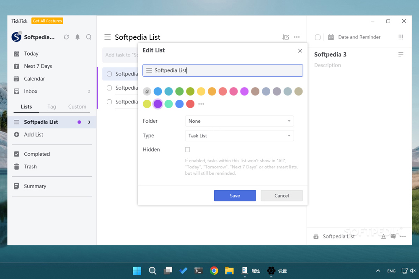
Task: Click the ENG language indicator
Action: point(391,271)
